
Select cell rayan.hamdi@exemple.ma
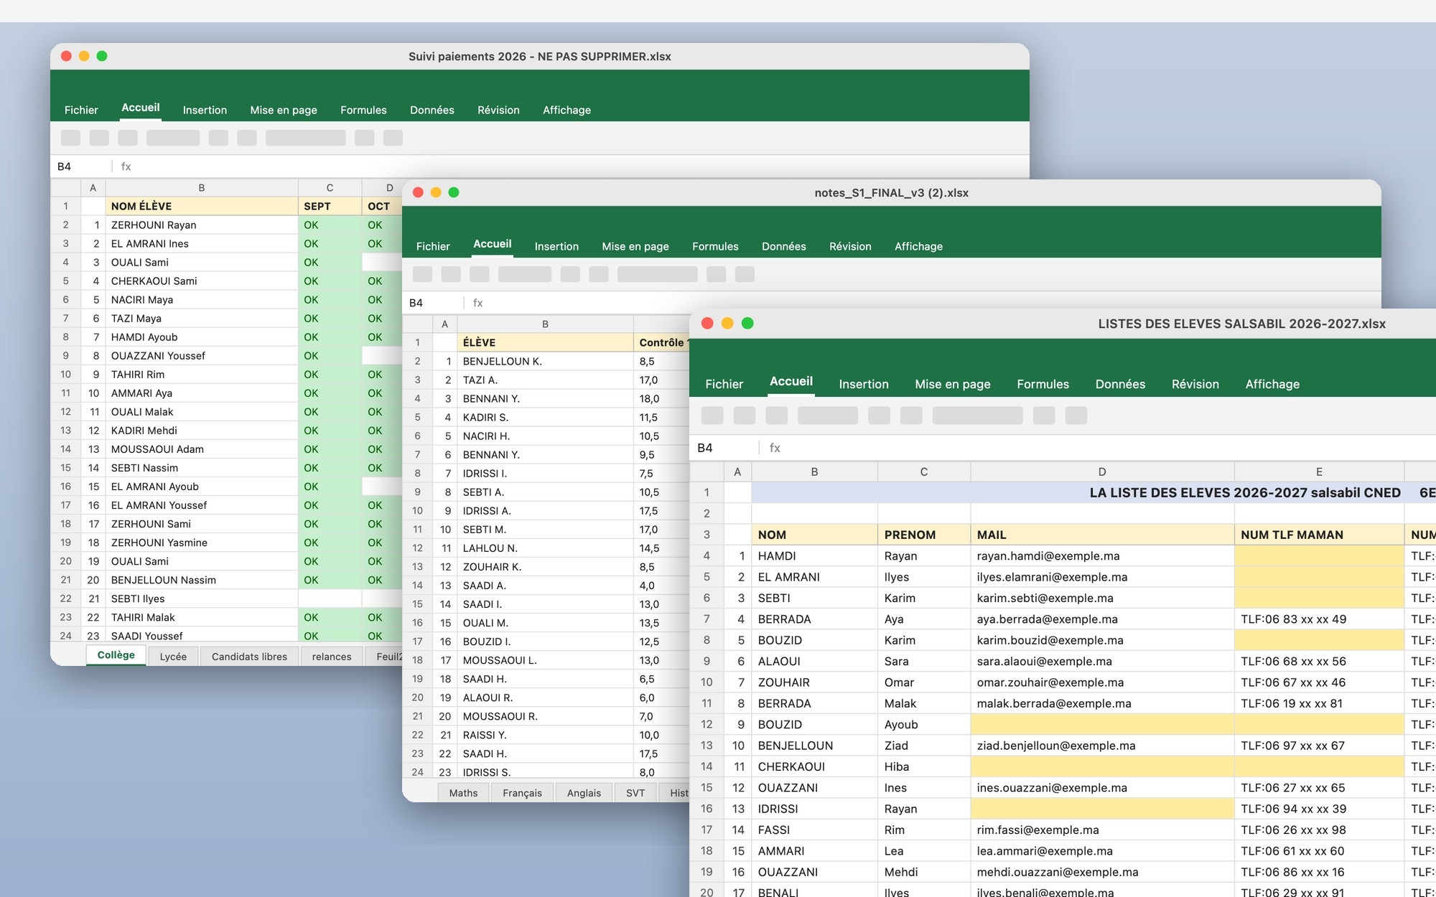(1102, 556)
